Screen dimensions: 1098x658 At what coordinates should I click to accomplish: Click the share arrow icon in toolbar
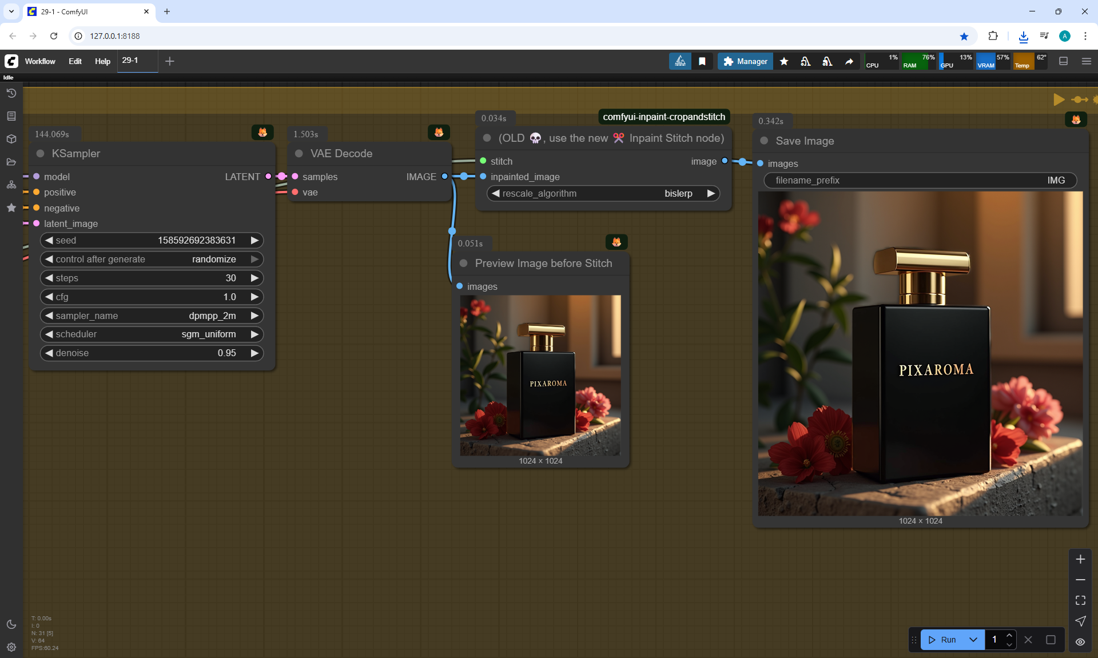849,61
